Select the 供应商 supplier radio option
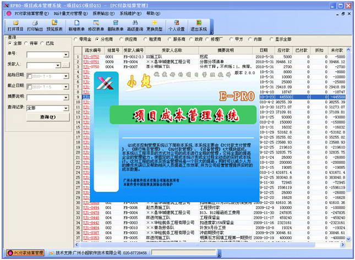Image resolution: width=355 pixels, height=260 pixels. (x=121, y=39)
